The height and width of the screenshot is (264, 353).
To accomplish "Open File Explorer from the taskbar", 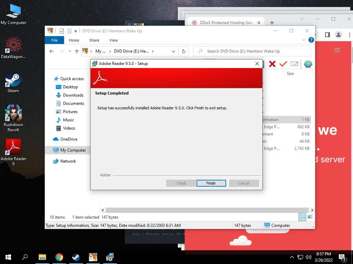I will click(42, 257).
